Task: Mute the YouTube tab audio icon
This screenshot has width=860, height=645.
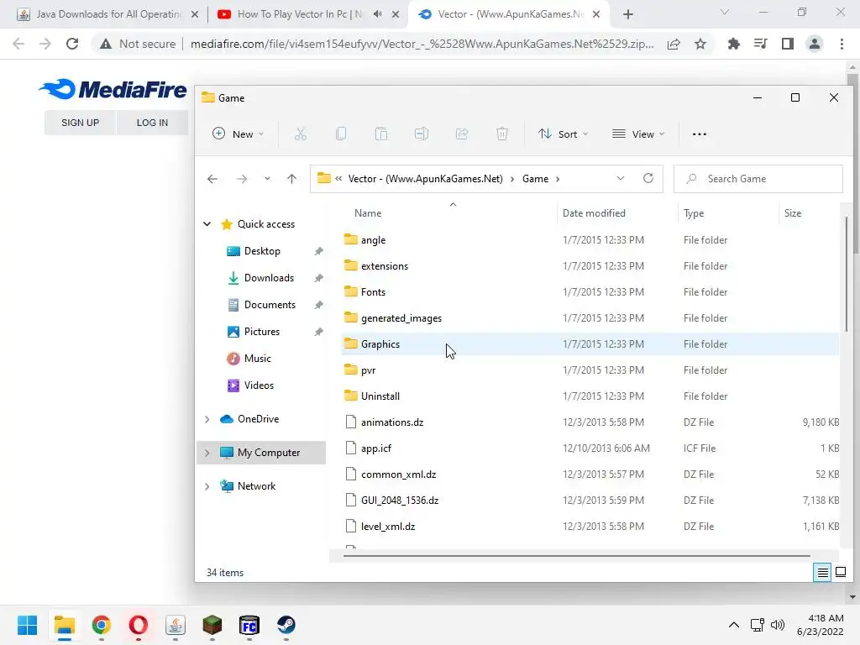Action: (x=377, y=14)
